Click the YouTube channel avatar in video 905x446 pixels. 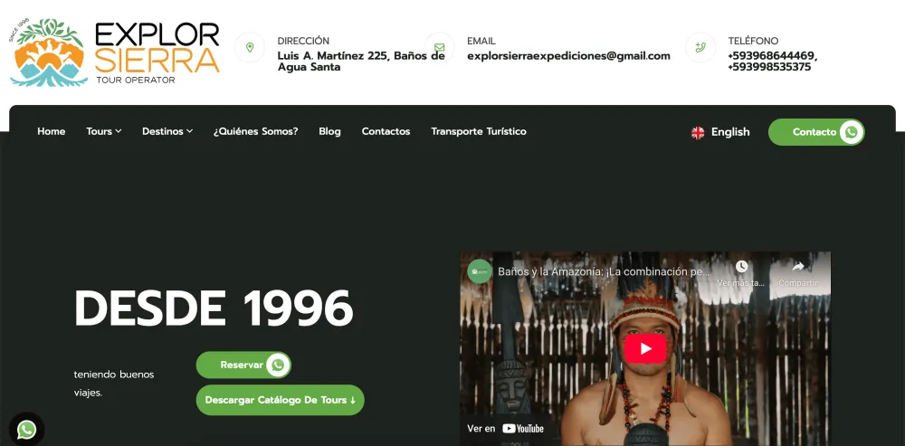(x=480, y=271)
